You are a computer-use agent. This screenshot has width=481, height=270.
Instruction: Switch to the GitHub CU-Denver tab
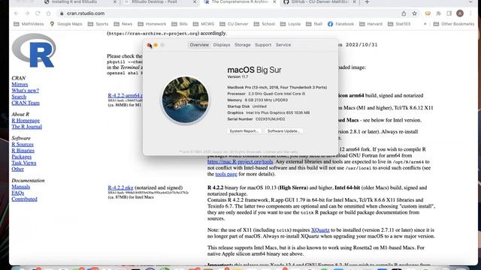319,2
